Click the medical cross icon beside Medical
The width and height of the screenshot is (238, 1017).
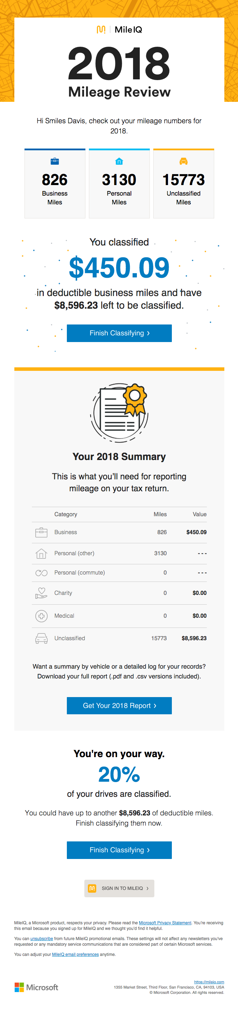click(x=41, y=616)
